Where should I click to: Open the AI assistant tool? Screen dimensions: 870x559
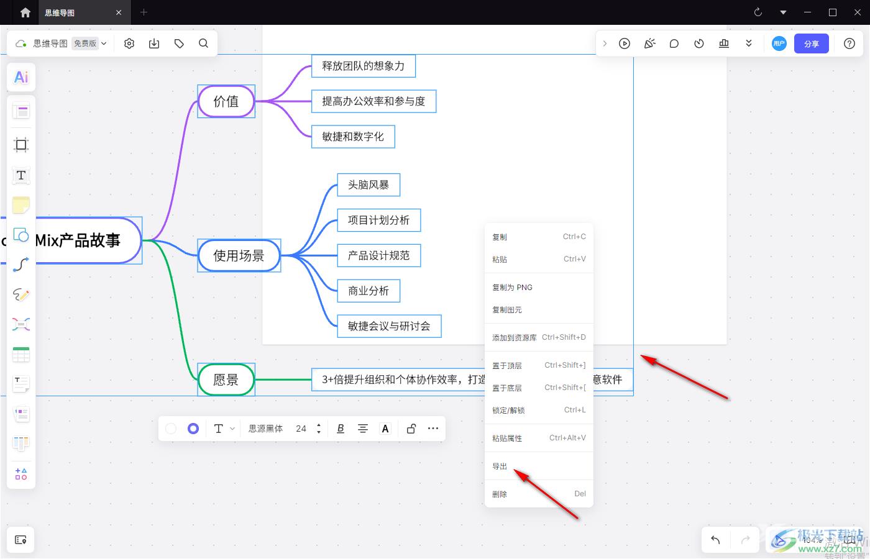[x=21, y=77]
